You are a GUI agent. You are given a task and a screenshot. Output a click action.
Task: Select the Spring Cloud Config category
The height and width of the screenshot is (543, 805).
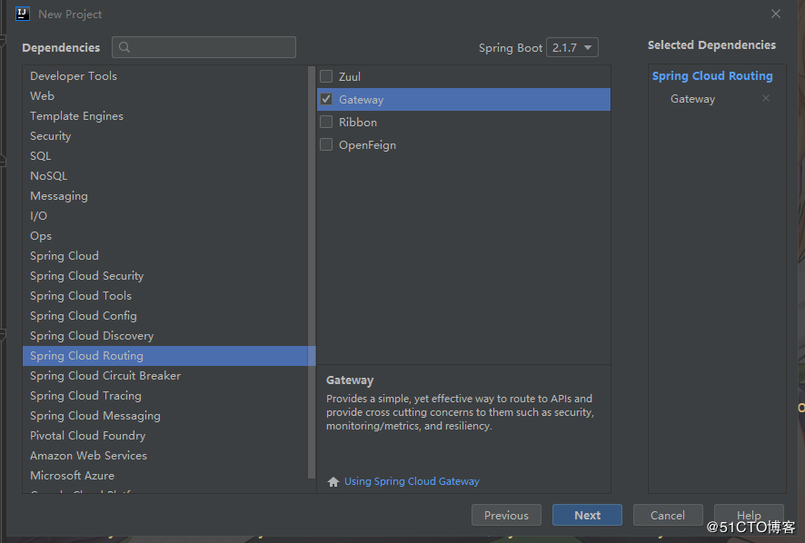tap(165, 316)
